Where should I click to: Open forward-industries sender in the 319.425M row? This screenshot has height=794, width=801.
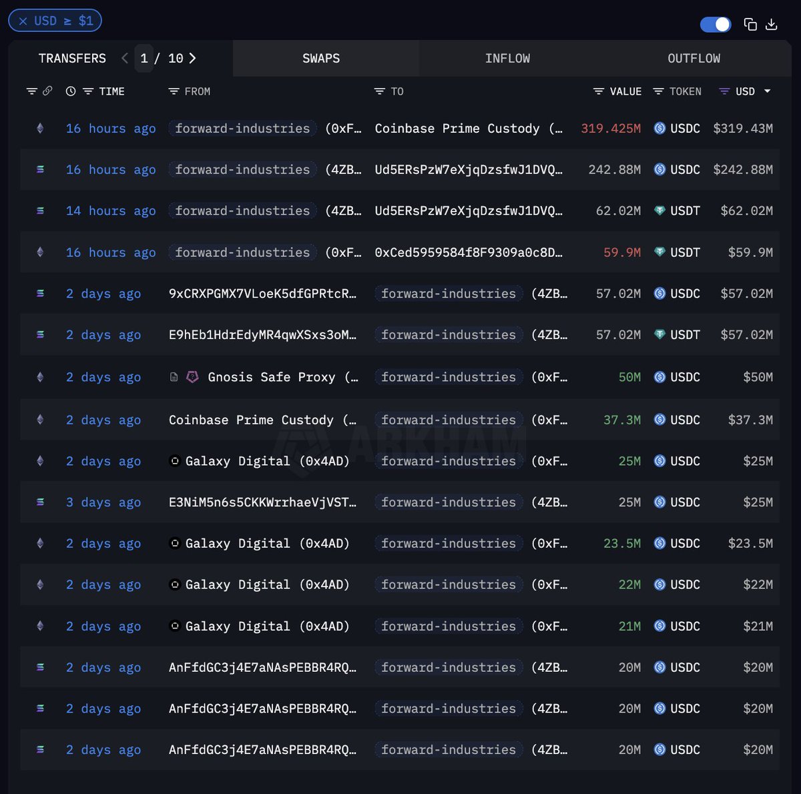click(242, 128)
